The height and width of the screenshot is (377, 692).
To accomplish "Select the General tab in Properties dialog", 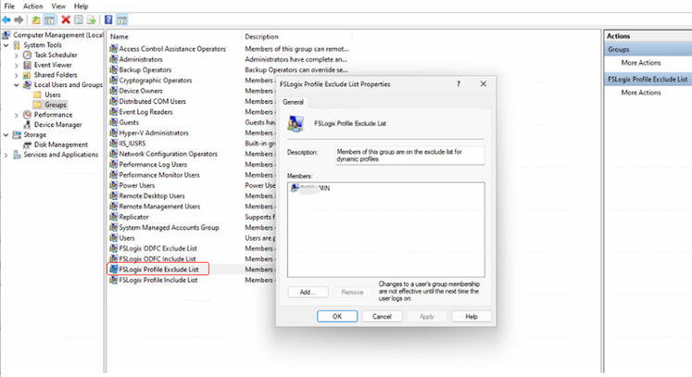I will 293,102.
